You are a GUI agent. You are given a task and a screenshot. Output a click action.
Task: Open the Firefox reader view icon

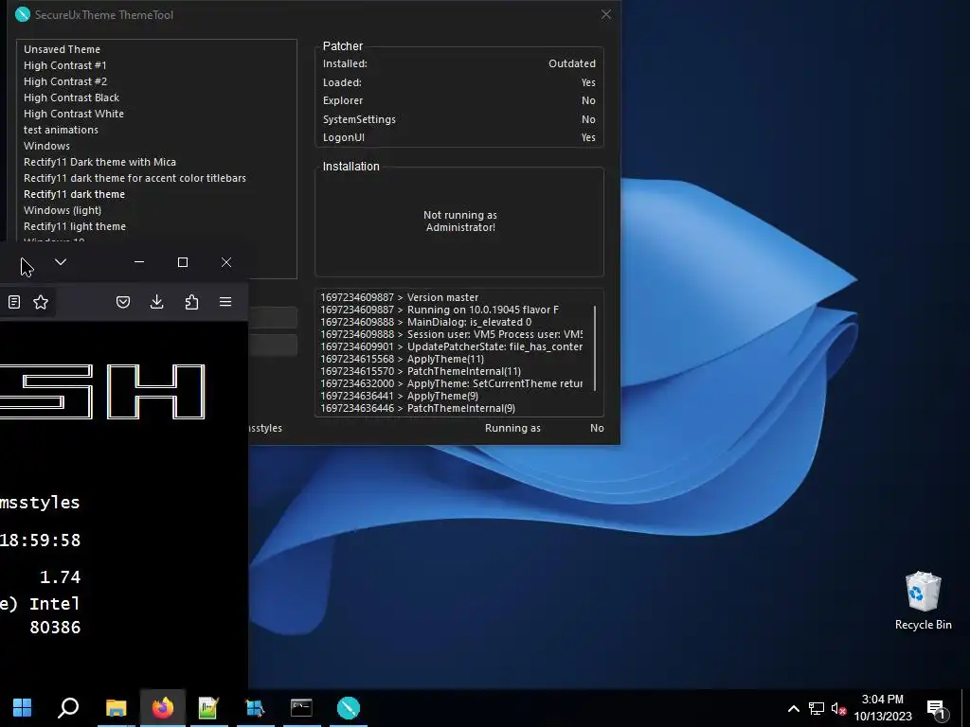(14, 302)
